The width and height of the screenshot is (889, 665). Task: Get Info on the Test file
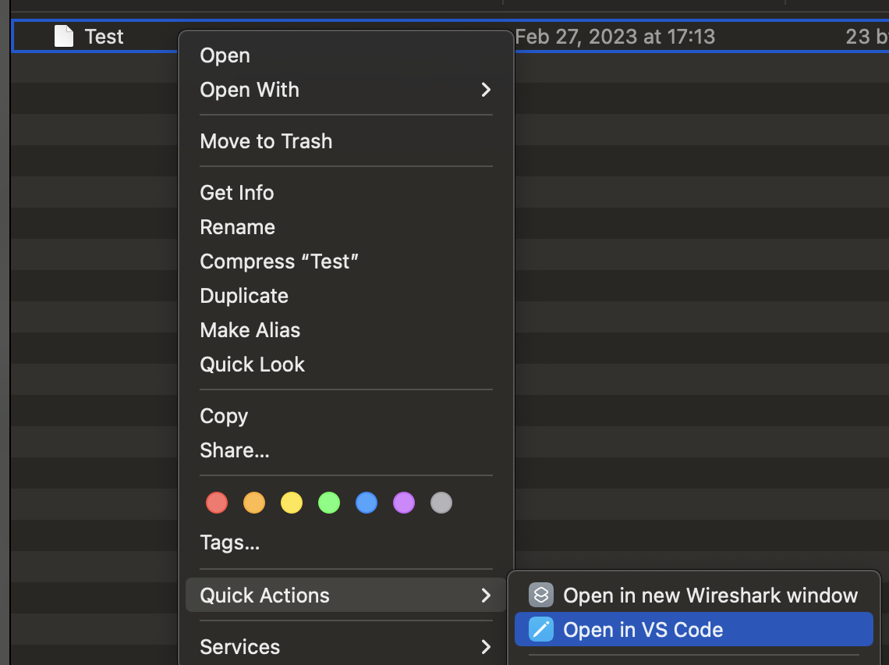pos(237,193)
